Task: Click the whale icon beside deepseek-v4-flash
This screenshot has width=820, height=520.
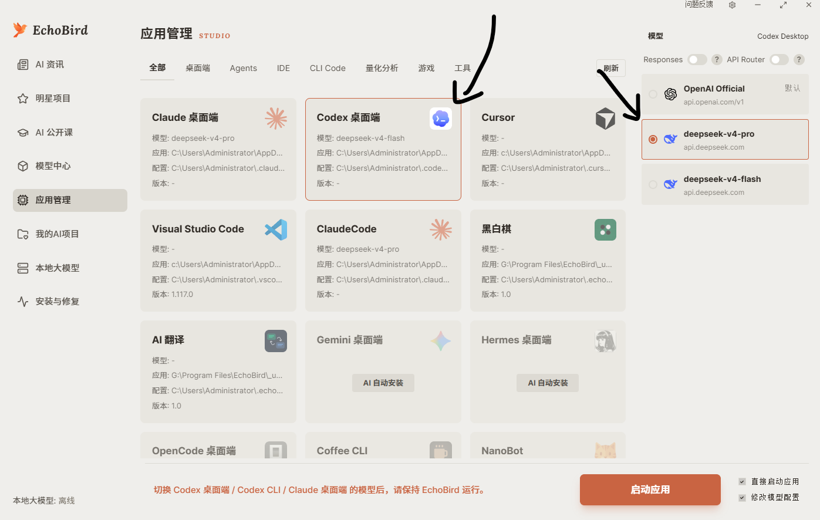Action: [x=670, y=185]
